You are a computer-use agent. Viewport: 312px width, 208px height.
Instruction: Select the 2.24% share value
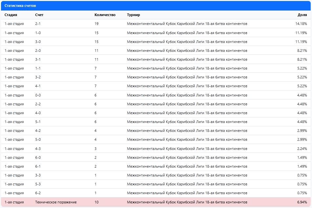point(301,149)
